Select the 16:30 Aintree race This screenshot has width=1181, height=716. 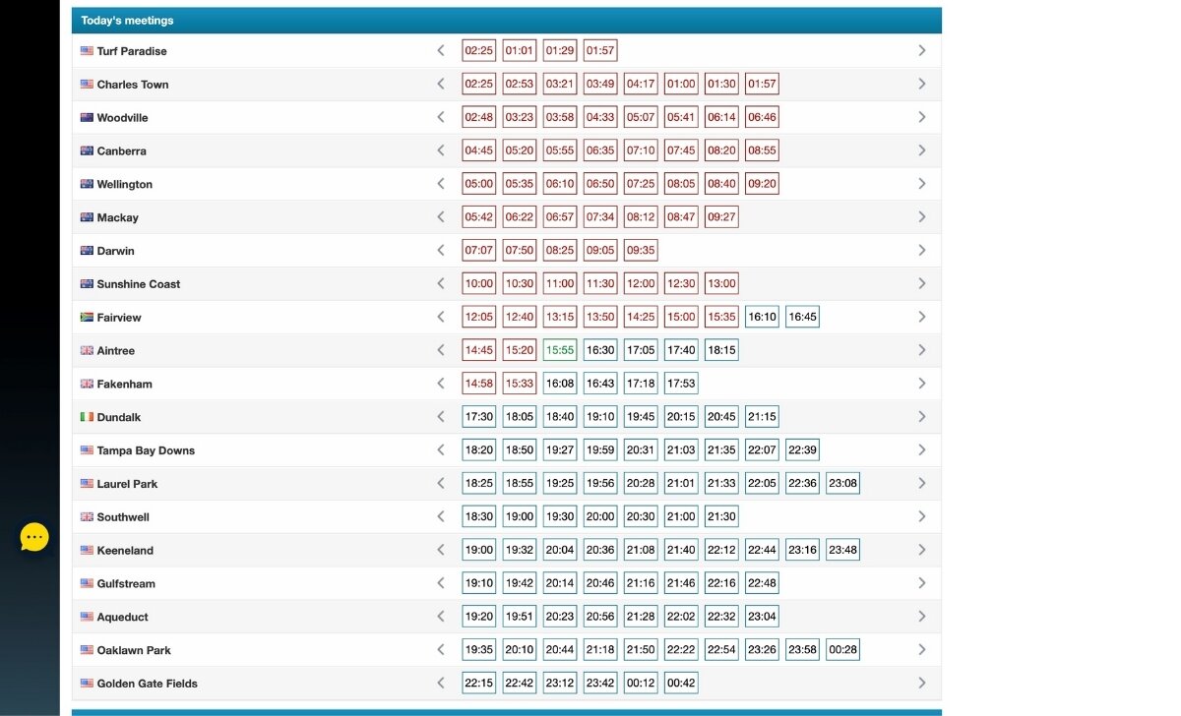click(600, 350)
